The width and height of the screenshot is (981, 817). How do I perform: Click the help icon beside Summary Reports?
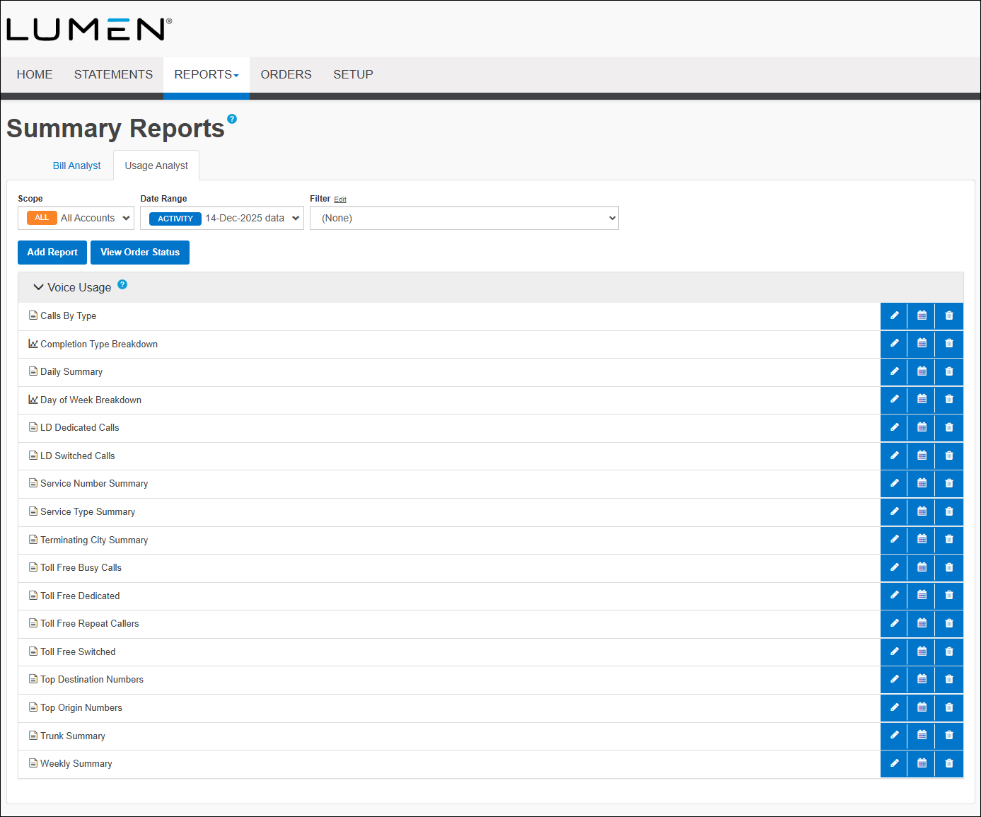tap(233, 118)
